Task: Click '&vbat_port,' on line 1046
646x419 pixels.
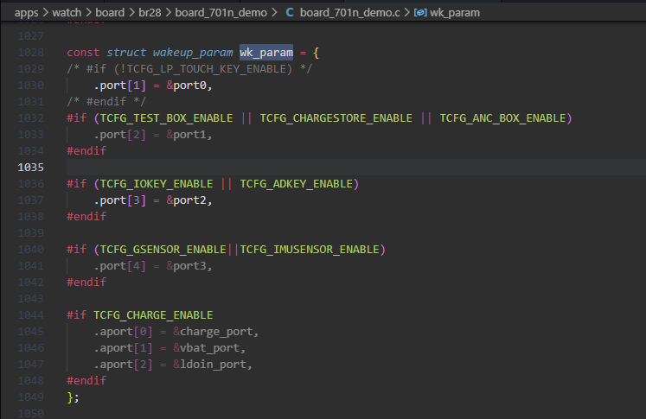Action: pos(209,348)
